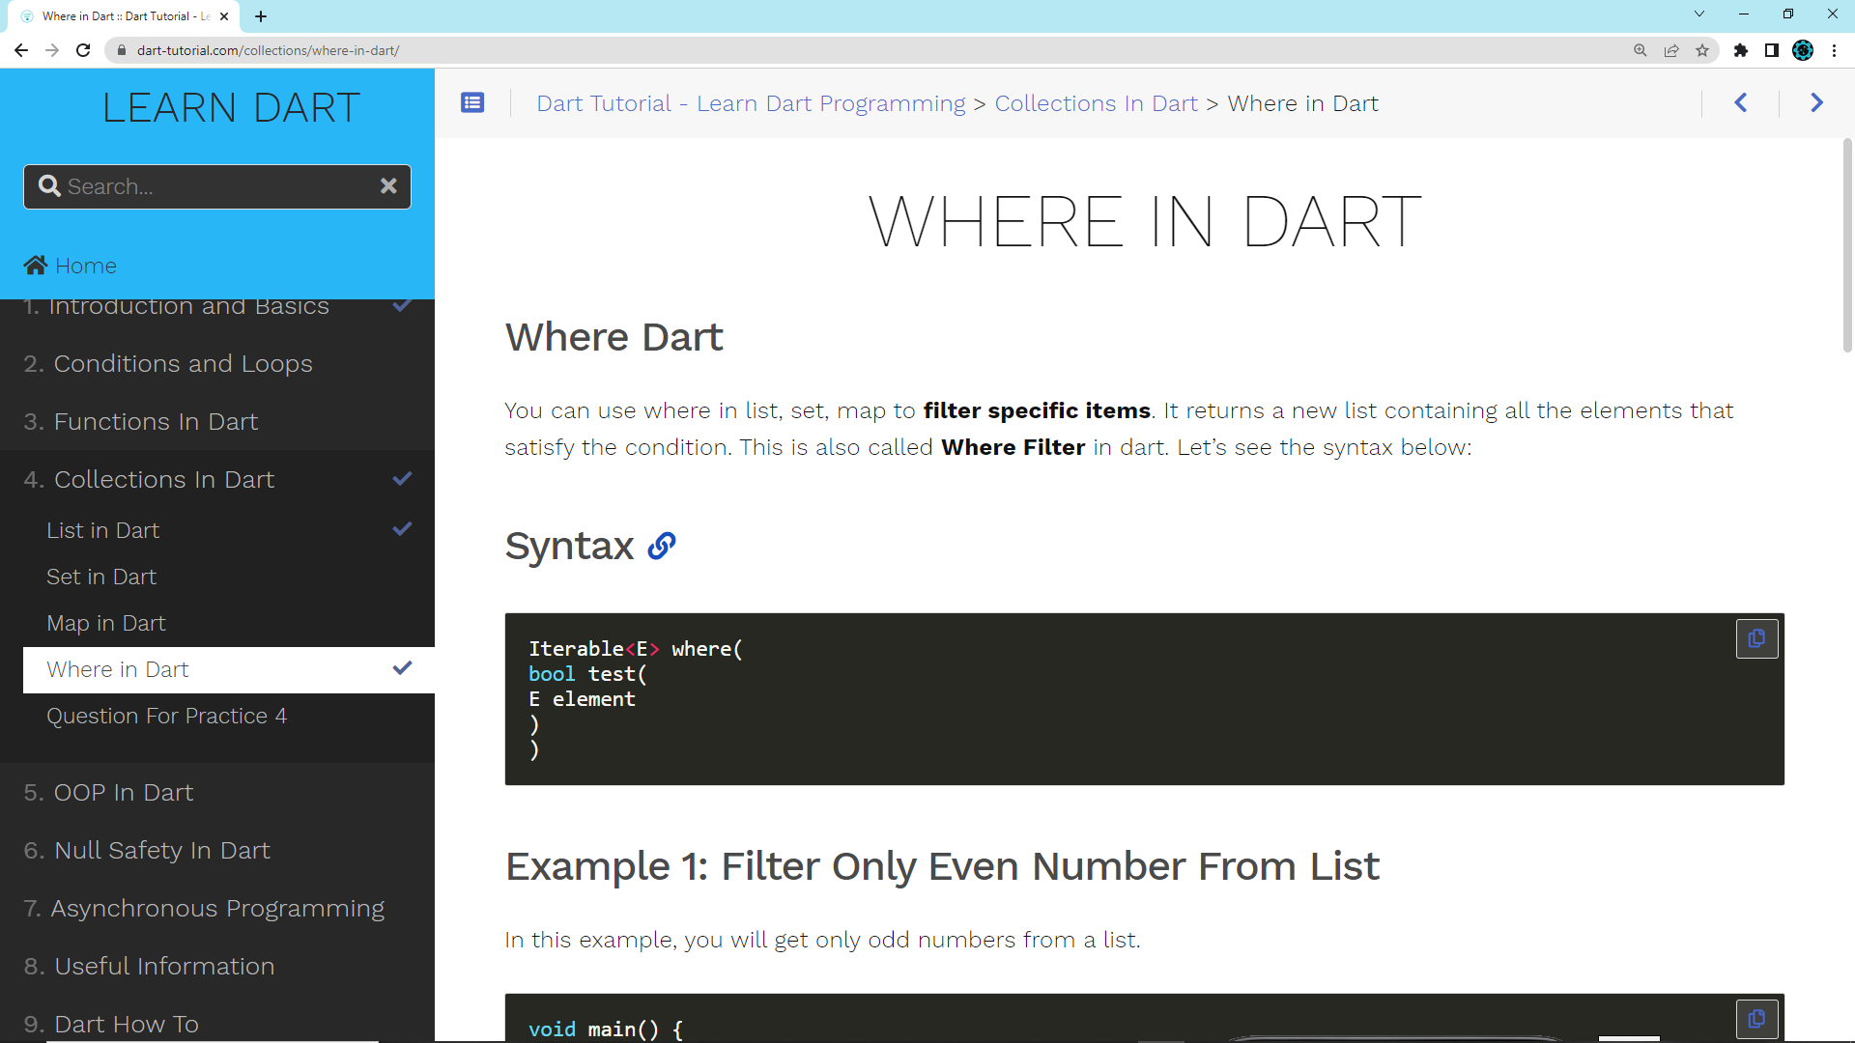Open Set in Dart lesson
This screenshot has width=1855, height=1043.
point(101,577)
